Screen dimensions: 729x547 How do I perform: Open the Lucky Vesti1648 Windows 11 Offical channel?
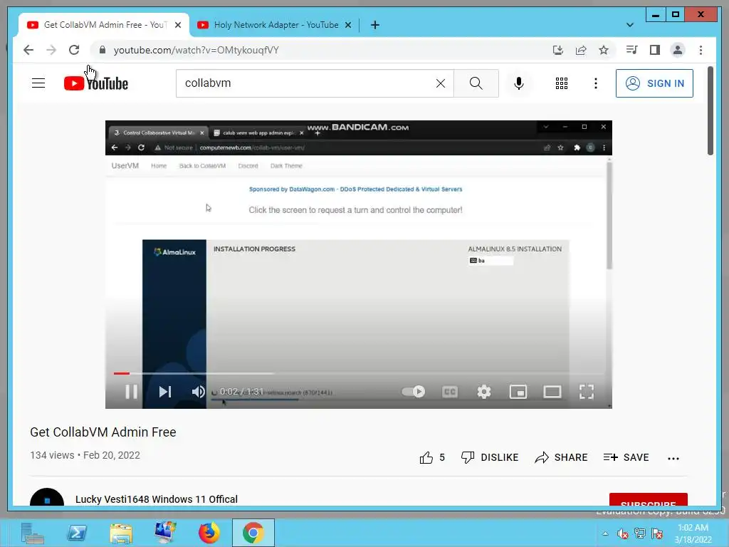point(156,499)
